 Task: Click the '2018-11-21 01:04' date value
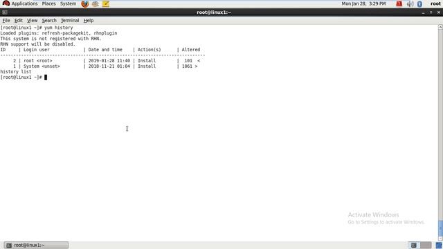109,66
